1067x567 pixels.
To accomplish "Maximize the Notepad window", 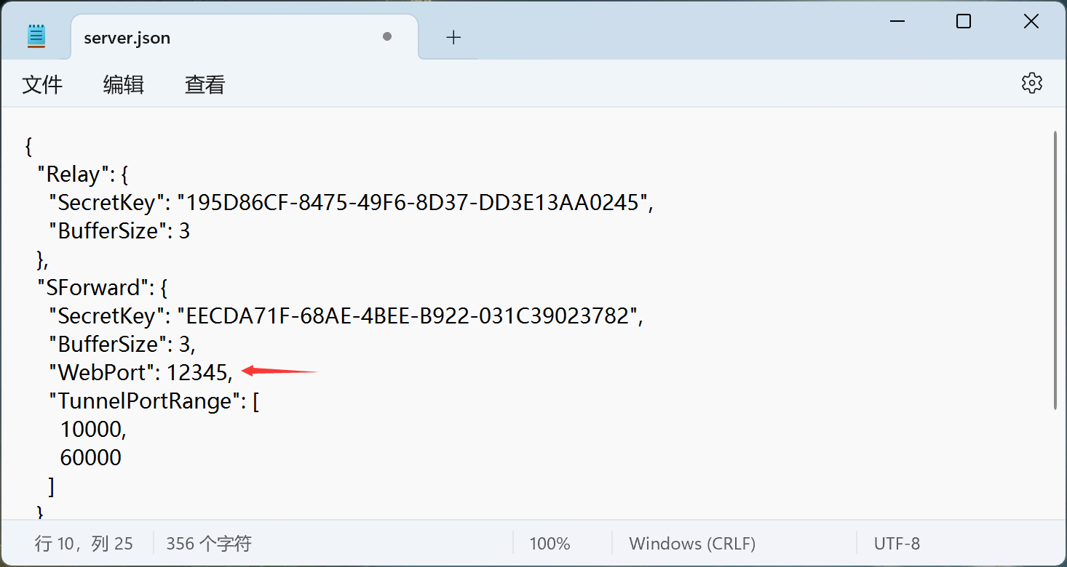I will coord(964,22).
